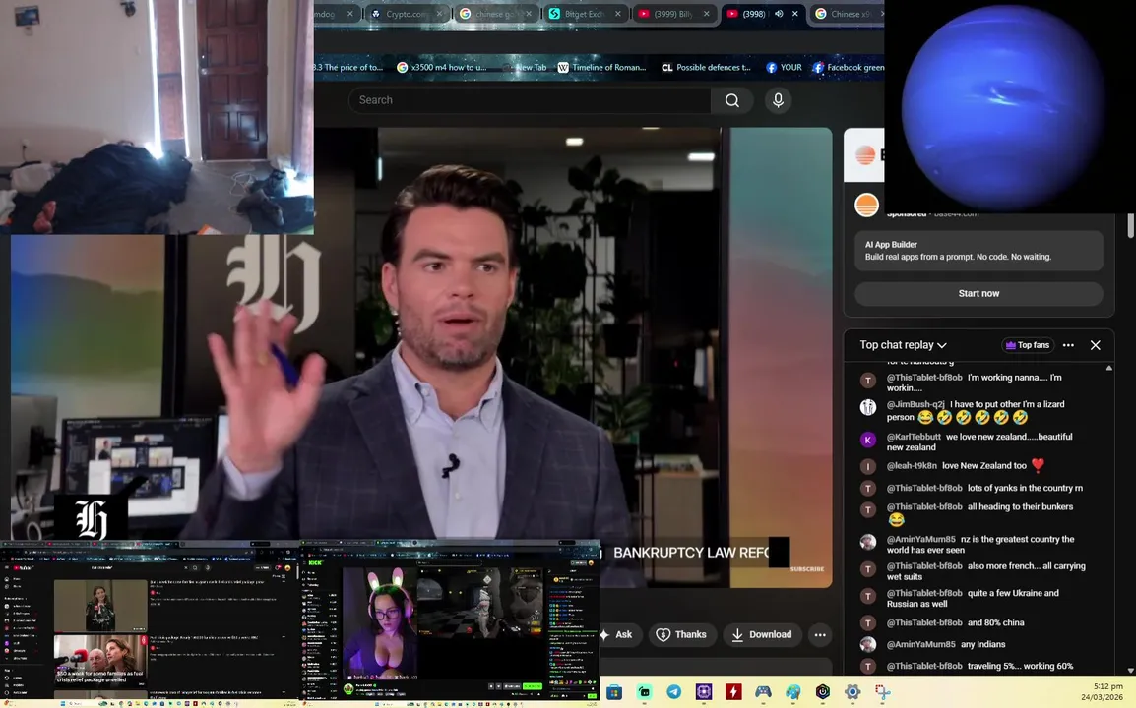The height and width of the screenshot is (708, 1136).
Task: Select 'quite a few Ukraine and Russian' message
Action: point(973,598)
